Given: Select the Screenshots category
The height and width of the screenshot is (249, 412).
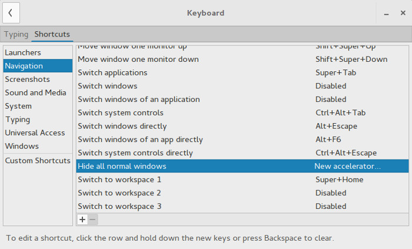Looking at the screenshot, I should (x=27, y=79).
